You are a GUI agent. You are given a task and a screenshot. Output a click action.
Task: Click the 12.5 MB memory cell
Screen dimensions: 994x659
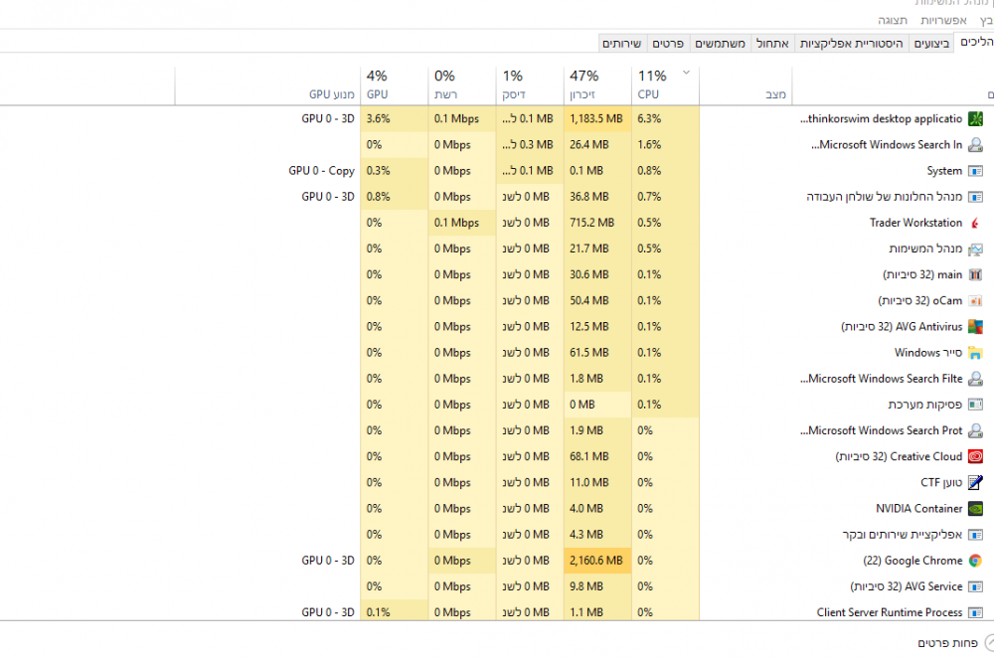click(x=597, y=326)
